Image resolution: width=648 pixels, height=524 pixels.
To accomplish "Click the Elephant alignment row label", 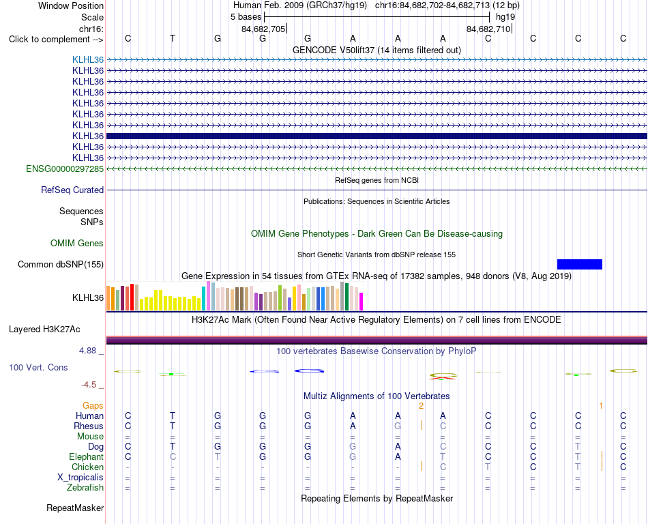I will tap(86, 456).
